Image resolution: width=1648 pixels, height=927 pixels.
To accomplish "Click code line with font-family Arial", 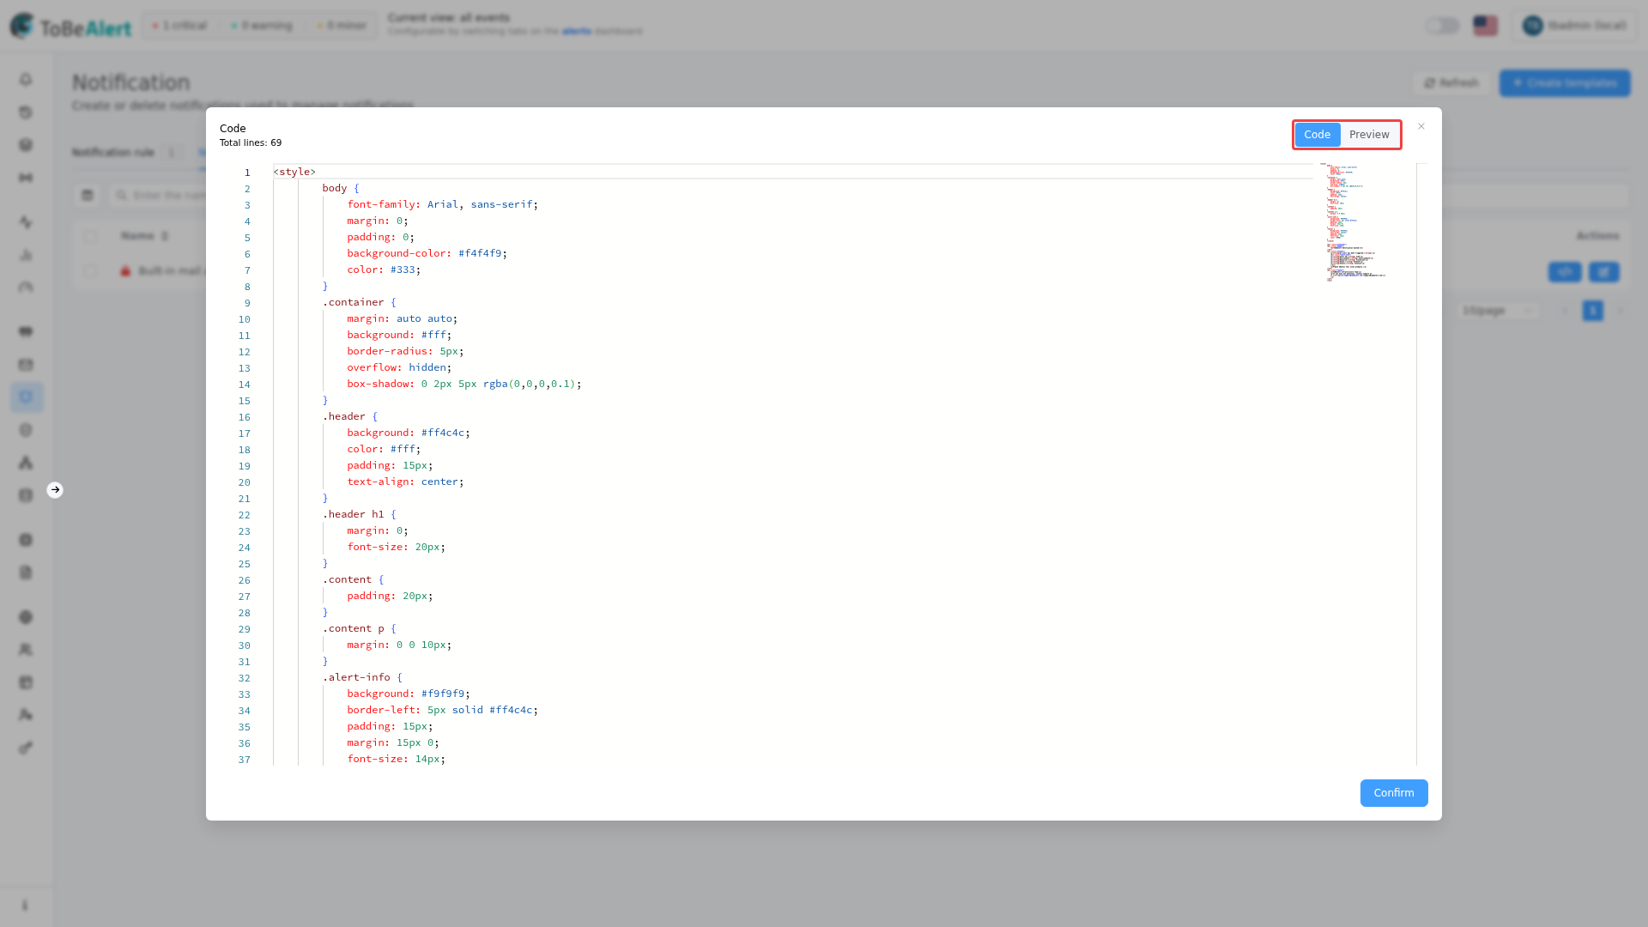I will pos(442,204).
